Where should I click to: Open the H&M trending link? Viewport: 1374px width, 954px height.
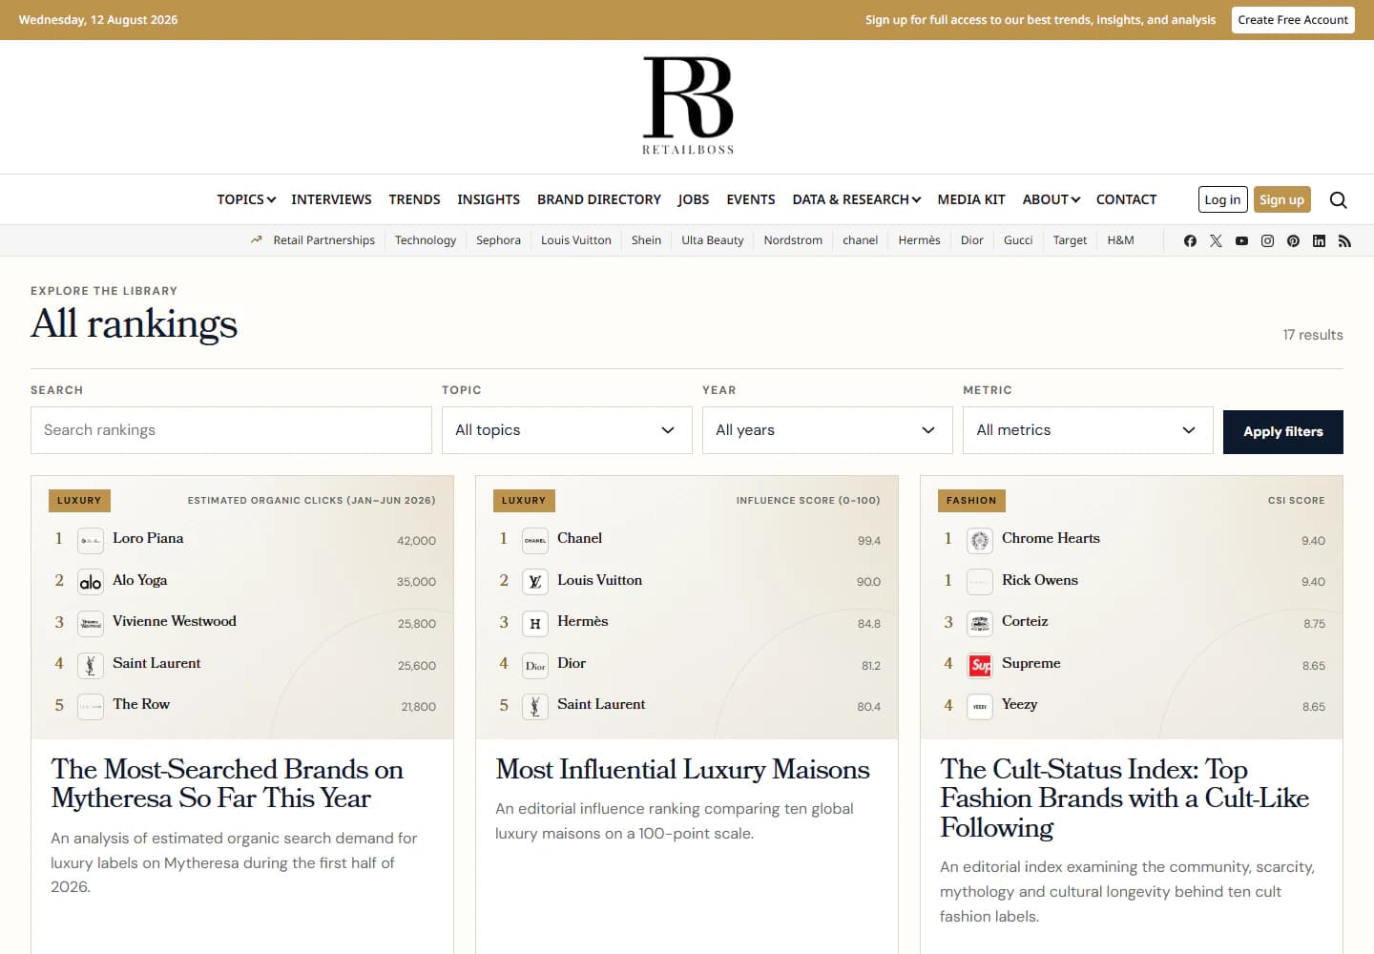[x=1120, y=240]
